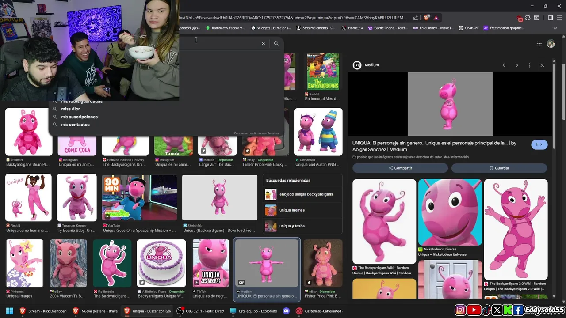Switch to Nueva pestaña - Brave taskbar window
The image size is (566, 318).
click(x=96, y=311)
